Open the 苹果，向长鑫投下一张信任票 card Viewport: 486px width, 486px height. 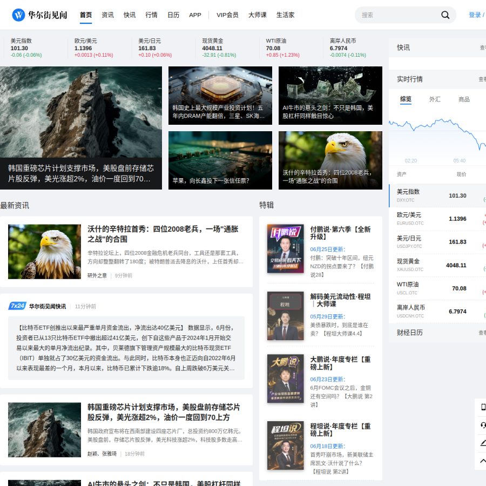pos(220,160)
